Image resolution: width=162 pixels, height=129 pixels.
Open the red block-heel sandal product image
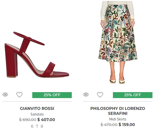[37, 55]
